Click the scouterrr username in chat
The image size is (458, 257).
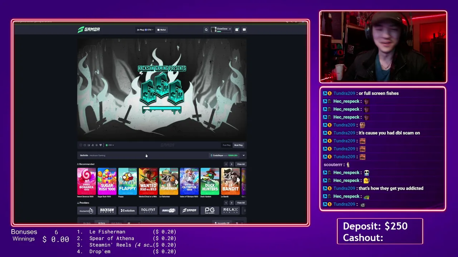(x=333, y=165)
